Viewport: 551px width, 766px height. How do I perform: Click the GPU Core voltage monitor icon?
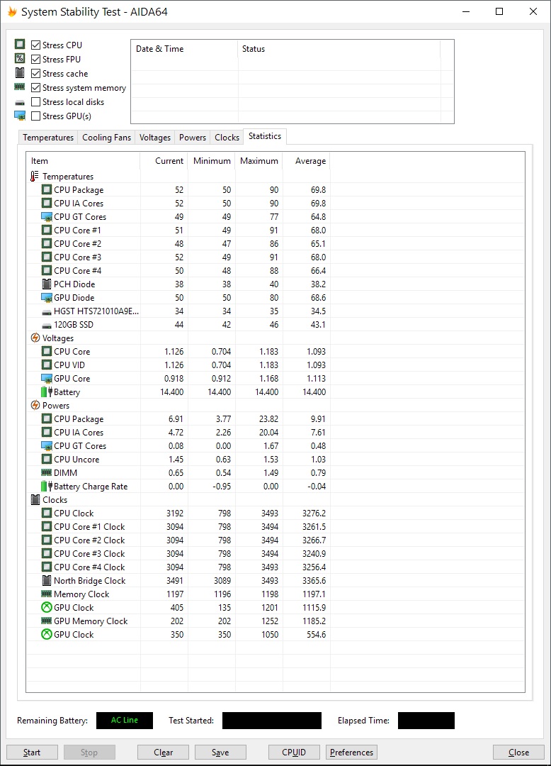point(46,378)
